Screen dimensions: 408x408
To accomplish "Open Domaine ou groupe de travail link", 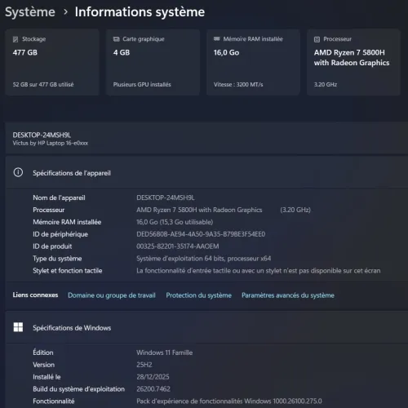I will [x=112, y=295].
